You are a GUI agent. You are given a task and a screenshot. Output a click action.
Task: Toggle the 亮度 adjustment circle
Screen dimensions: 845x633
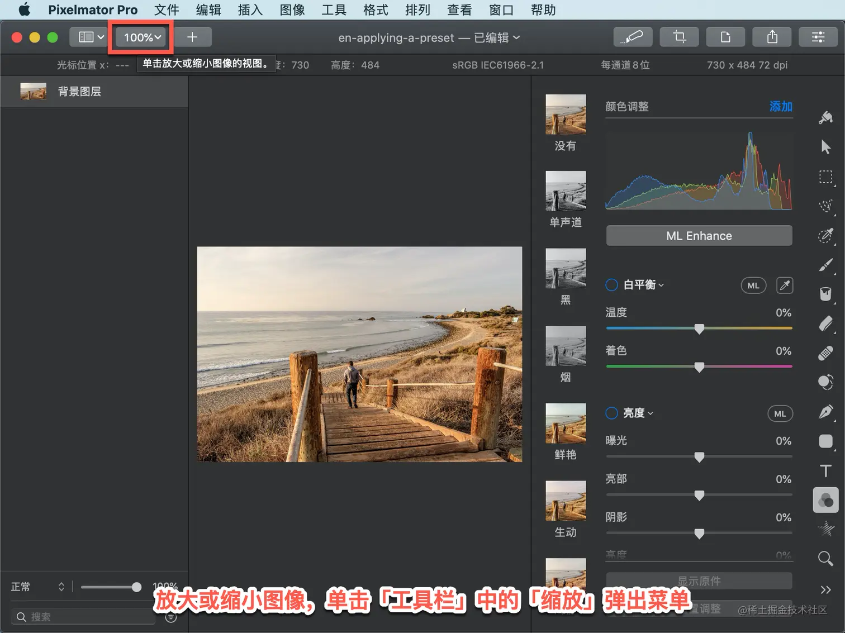pyautogui.click(x=611, y=413)
